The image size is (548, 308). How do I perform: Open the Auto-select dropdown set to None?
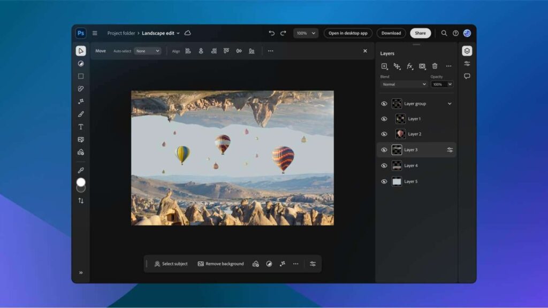click(x=147, y=51)
